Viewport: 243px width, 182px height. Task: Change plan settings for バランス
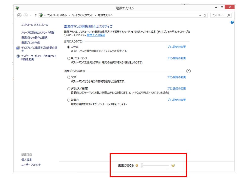click(x=176, y=88)
